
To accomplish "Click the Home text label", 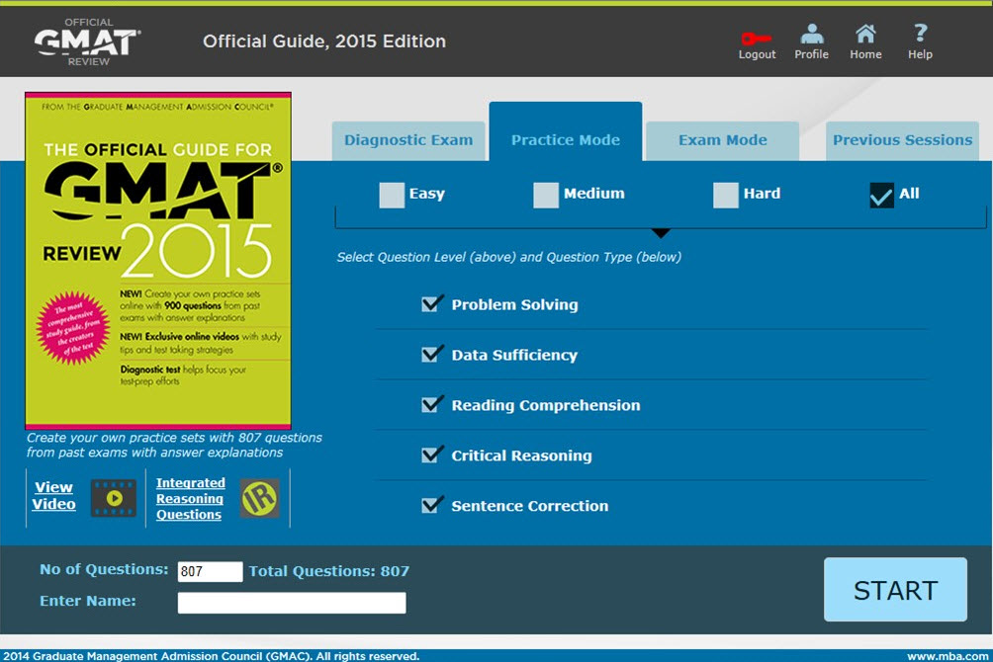I will pos(865,54).
